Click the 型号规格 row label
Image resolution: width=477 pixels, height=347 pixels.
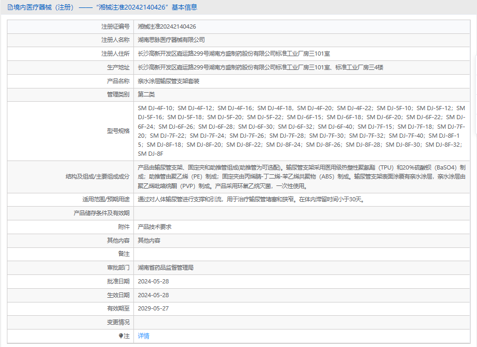point(118,131)
